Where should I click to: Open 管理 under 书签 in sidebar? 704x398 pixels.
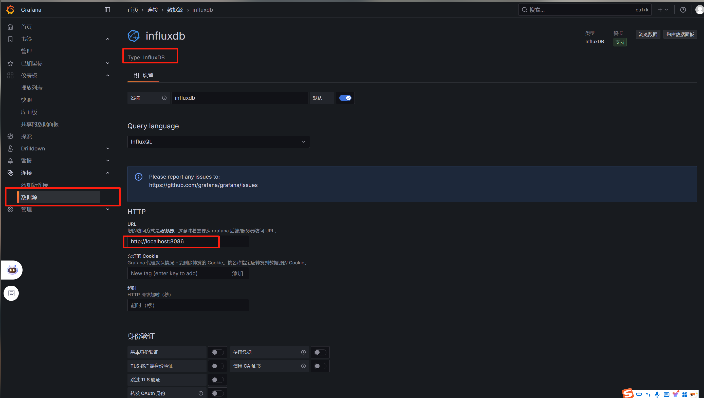click(x=27, y=51)
